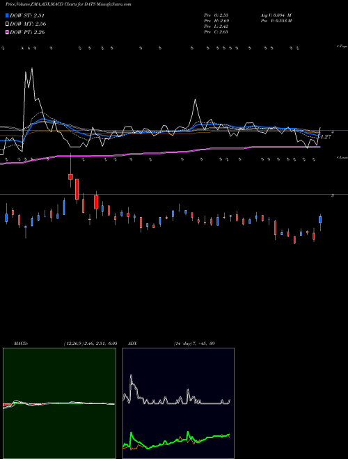Click the 'Pre H: 2.69' high value
348x459 pixels.
216,20
